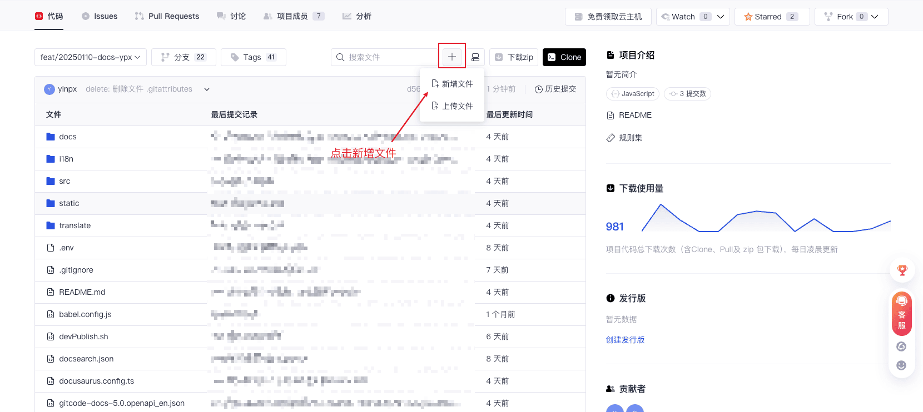The width and height of the screenshot is (923, 412).
Task: Switch to the Pull Requests tab
Action: point(167,16)
